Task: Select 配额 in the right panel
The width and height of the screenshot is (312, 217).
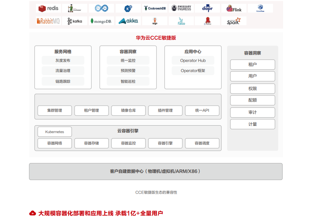Action: pyautogui.click(x=252, y=100)
